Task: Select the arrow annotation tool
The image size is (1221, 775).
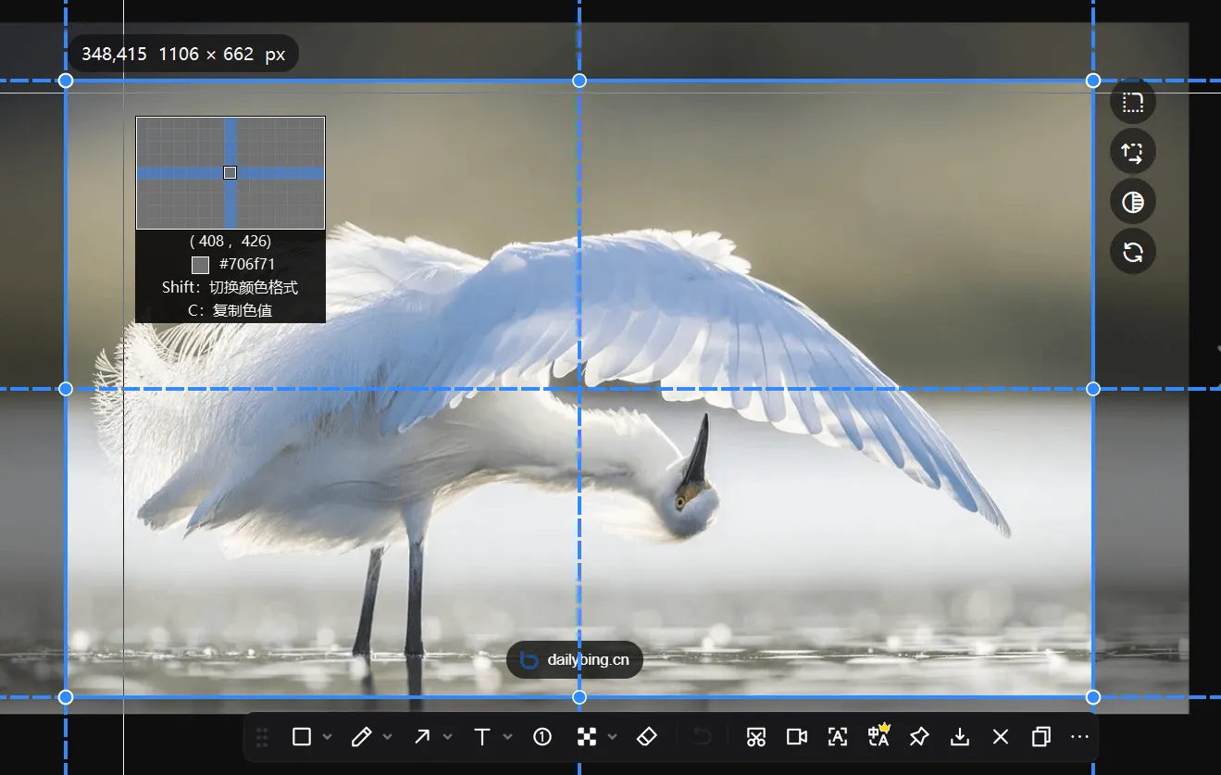Action: coord(422,737)
